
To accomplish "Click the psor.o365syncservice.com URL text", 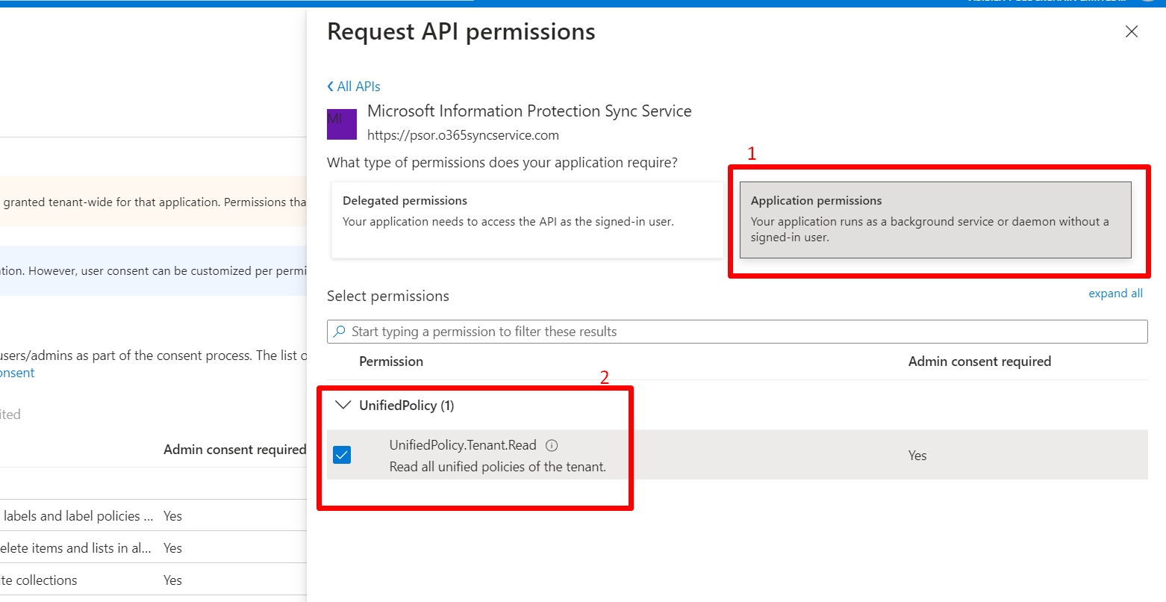I will point(463,135).
